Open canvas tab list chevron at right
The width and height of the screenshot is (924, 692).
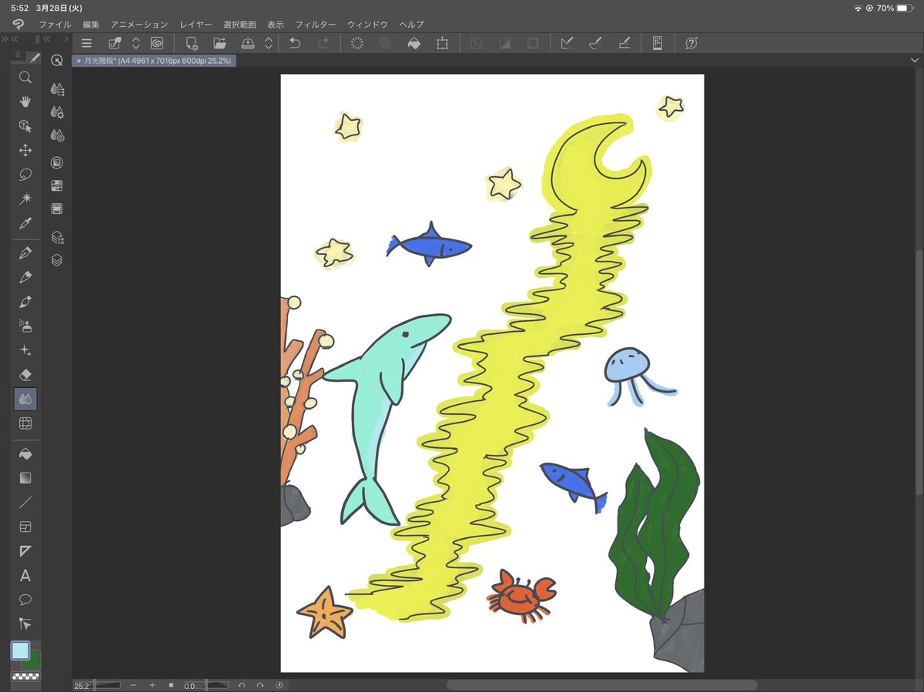coord(913,59)
